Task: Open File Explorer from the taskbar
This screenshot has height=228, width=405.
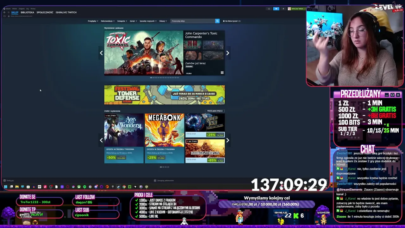Action: click(x=17, y=187)
